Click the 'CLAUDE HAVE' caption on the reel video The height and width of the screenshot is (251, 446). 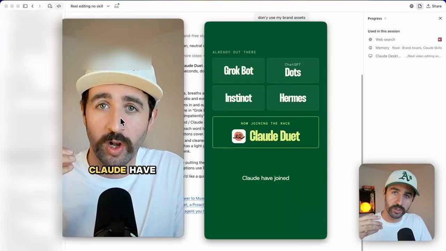[x=122, y=170]
